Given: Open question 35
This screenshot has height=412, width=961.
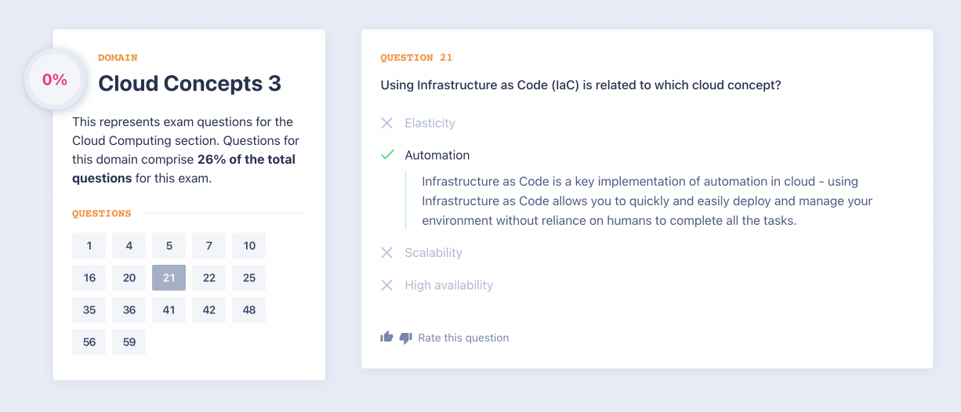Looking at the screenshot, I should [x=89, y=310].
